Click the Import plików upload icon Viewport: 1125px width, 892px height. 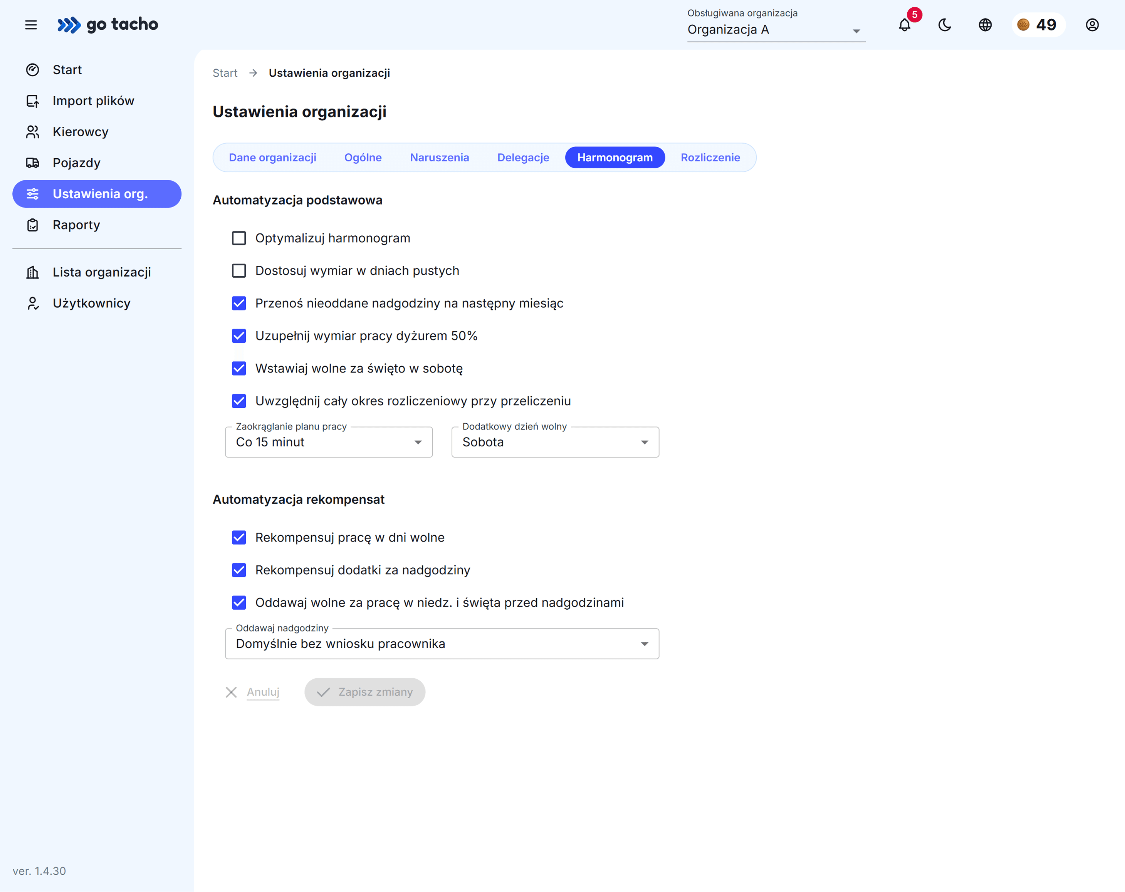click(x=32, y=101)
